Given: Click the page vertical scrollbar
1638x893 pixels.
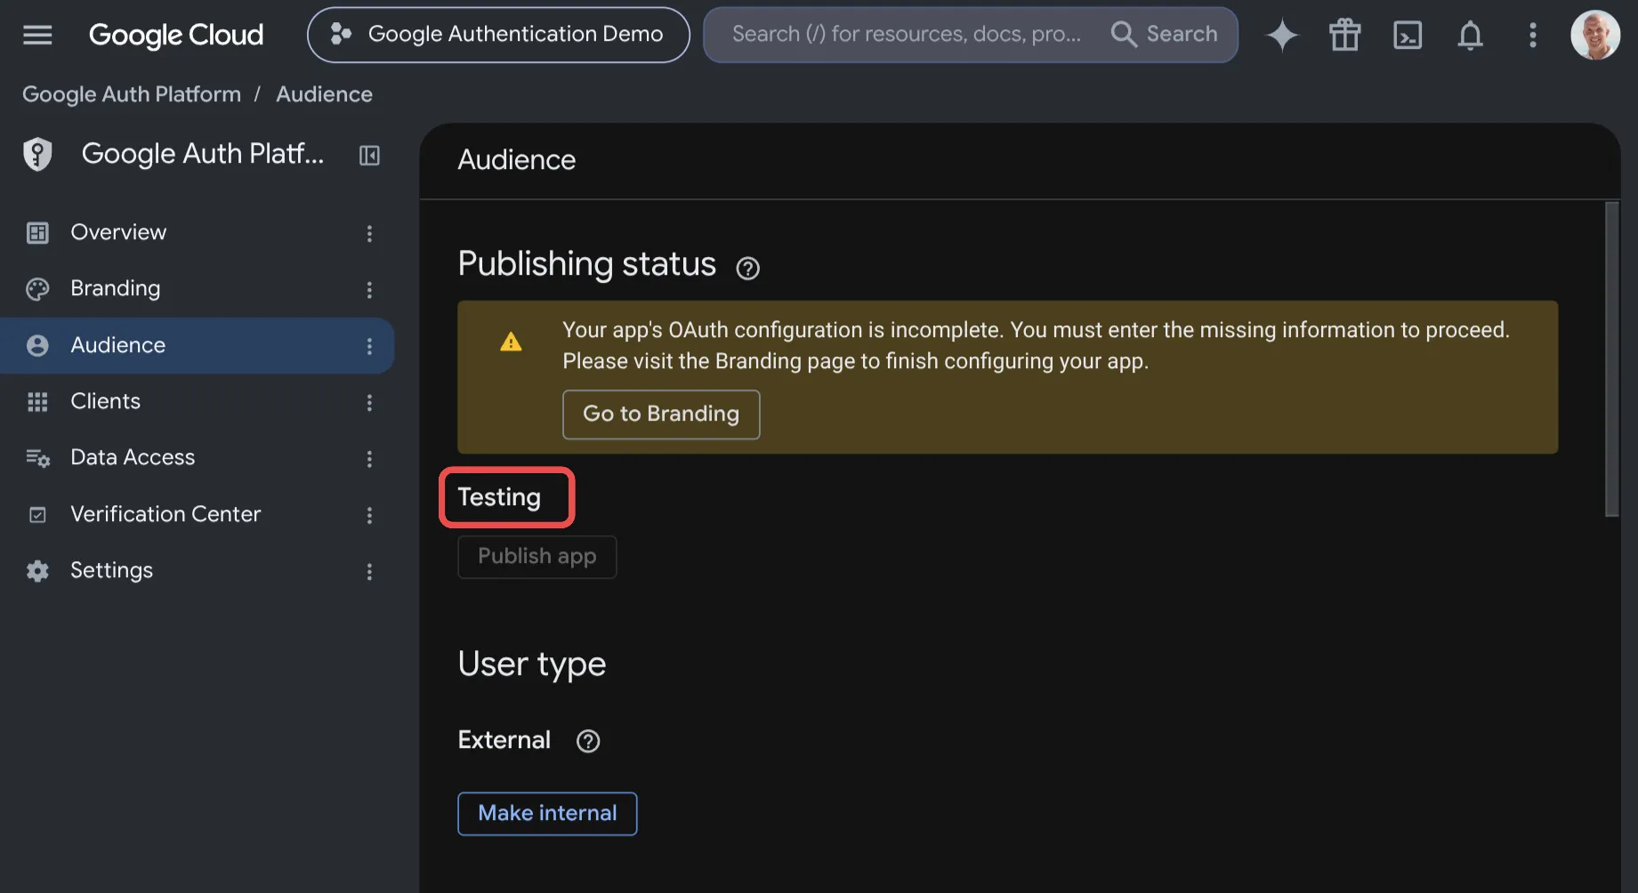Looking at the screenshot, I should [x=1611, y=359].
